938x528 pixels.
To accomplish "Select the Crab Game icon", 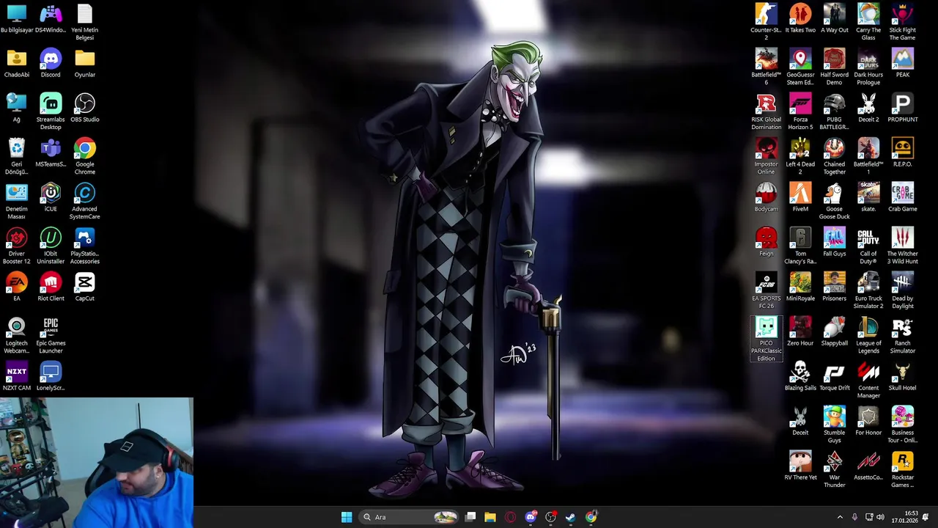I will pyautogui.click(x=902, y=197).
